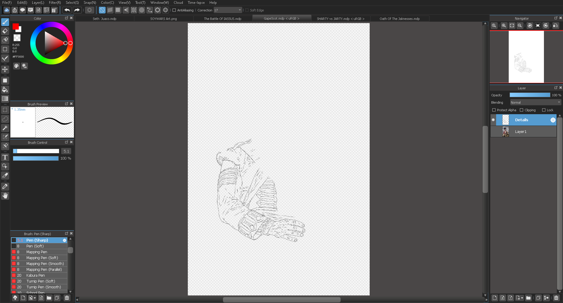The width and height of the screenshot is (563, 303).
Task: Select the Hand pan tool
Action: pos(5,196)
